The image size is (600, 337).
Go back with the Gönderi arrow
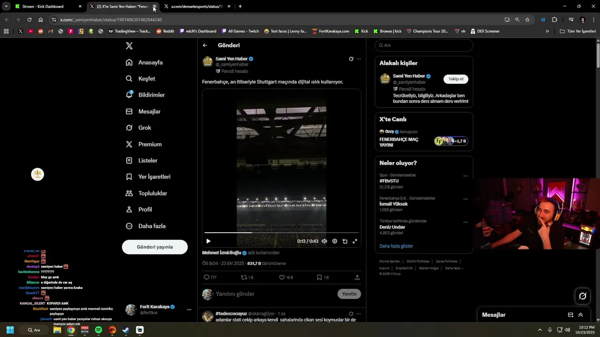click(205, 45)
